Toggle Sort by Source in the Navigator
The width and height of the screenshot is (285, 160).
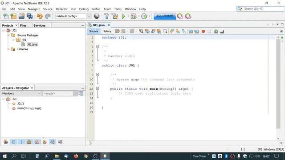click(x=60, y=142)
